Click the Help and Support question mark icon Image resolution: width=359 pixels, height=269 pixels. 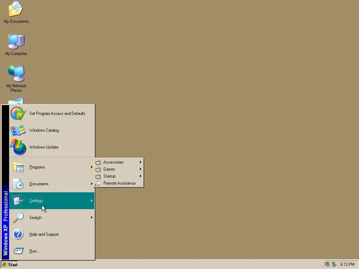[x=18, y=234]
